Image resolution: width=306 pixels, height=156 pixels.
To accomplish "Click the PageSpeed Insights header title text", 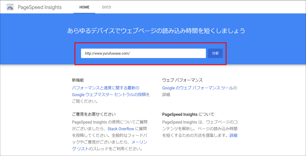I will click(x=40, y=7).
